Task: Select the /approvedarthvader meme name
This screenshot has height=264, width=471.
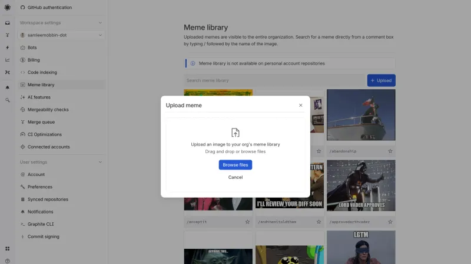Action: coord(349,222)
